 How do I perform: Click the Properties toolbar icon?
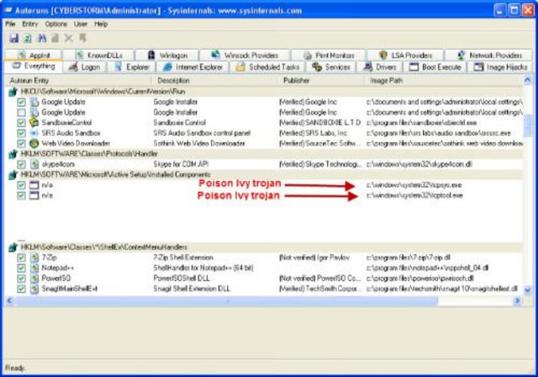click(55, 38)
